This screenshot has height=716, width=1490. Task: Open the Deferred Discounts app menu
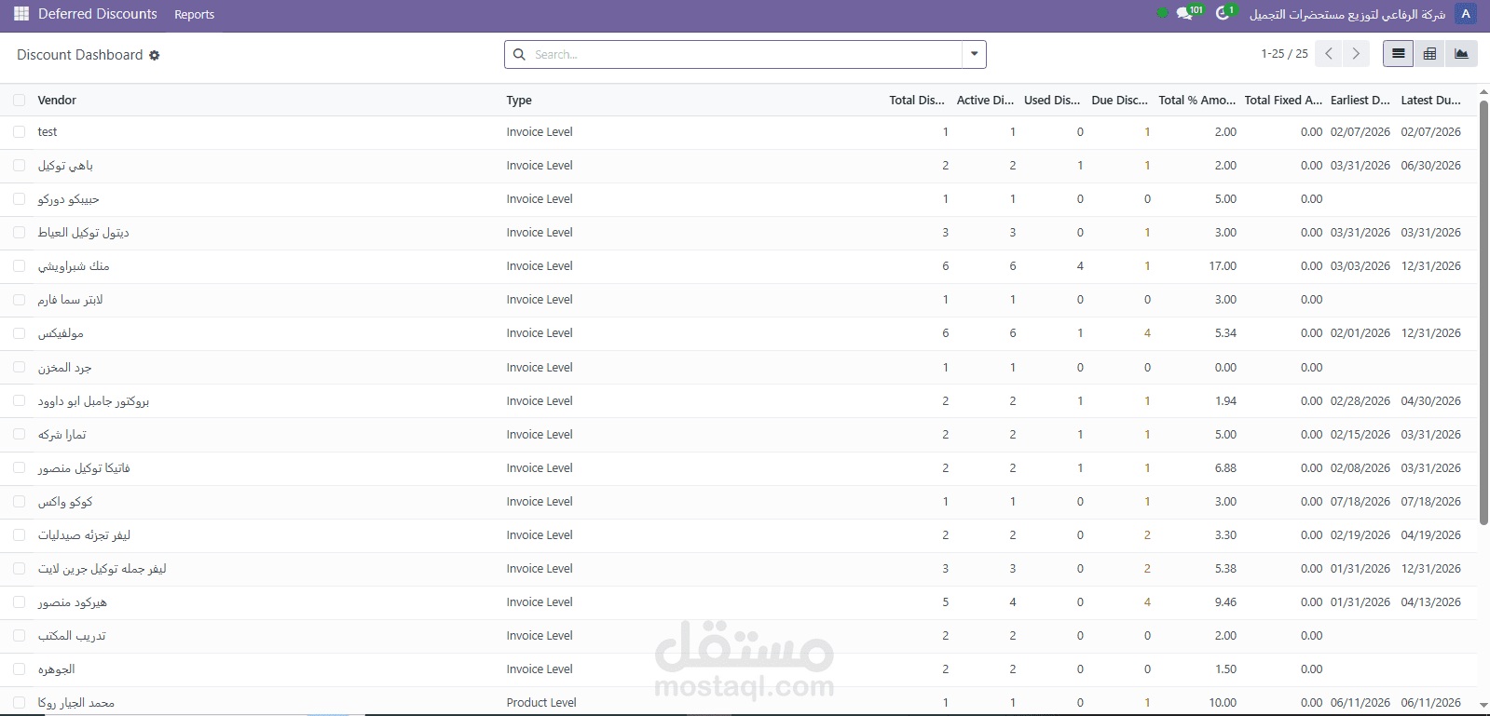point(98,14)
